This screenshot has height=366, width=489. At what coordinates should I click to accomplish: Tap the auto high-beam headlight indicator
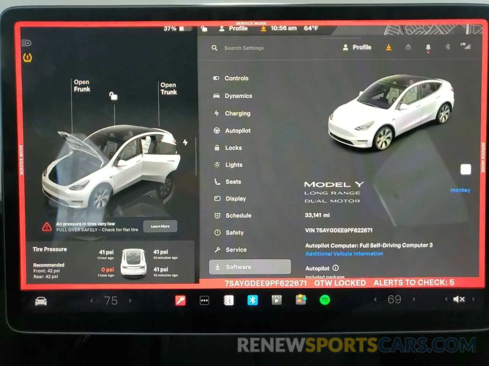(x=26, y=43)
